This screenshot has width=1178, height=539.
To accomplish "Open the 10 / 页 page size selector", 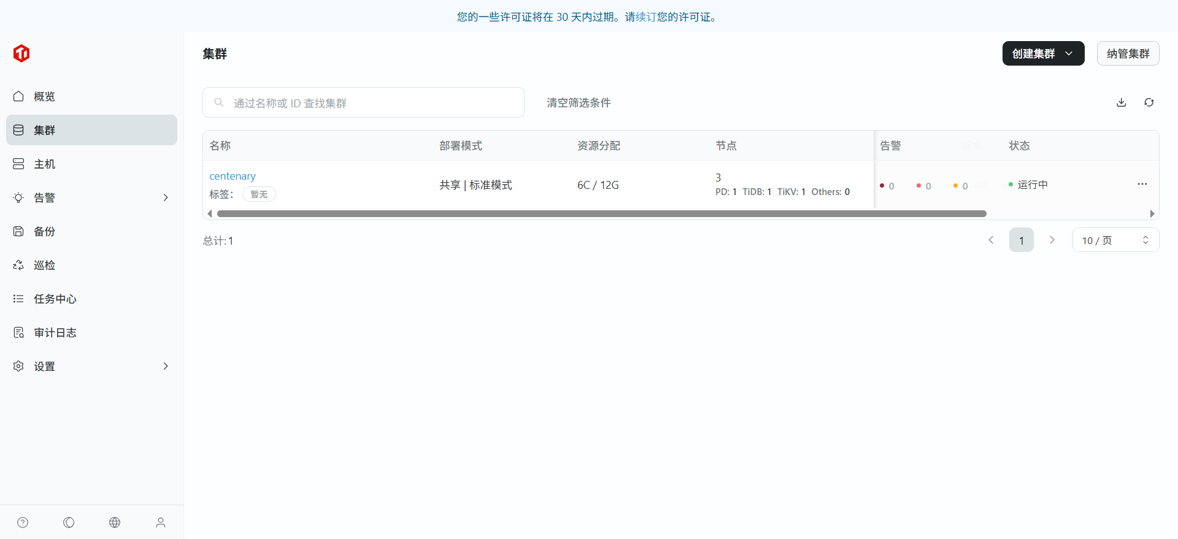I will 1115,240.
